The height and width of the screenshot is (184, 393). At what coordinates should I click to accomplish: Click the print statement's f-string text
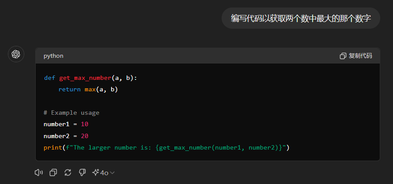point(176,147)
